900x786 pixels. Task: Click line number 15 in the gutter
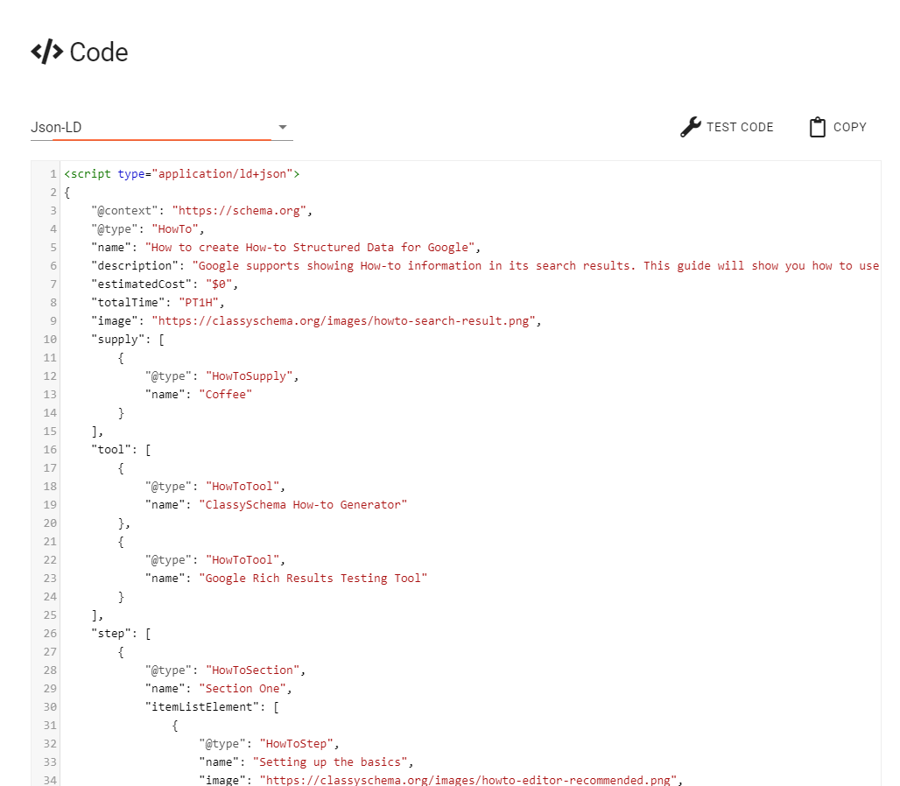[50, 431]
